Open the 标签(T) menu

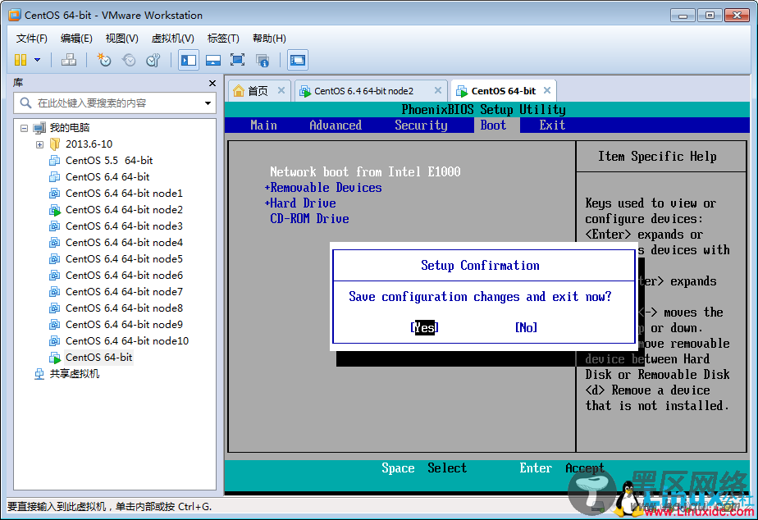pos(223,39)
